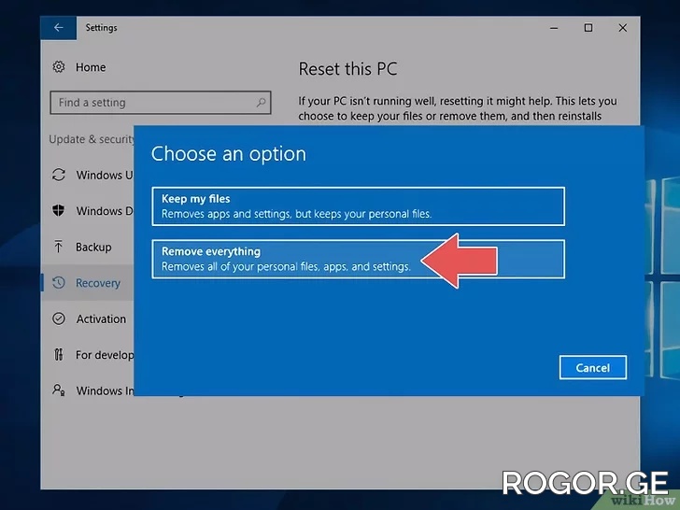Click the For developers tools icon
The image size is (680, 510).
click(x=59, y=355)
